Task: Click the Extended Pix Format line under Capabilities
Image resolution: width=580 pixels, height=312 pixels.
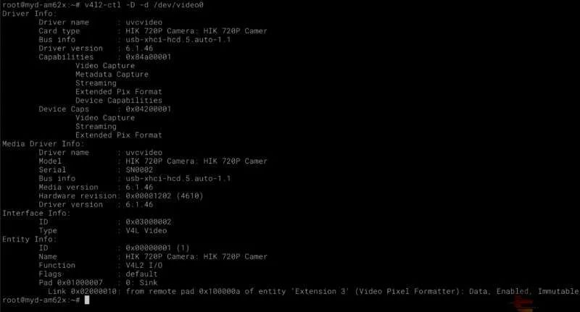Action: tap(119, 91)
